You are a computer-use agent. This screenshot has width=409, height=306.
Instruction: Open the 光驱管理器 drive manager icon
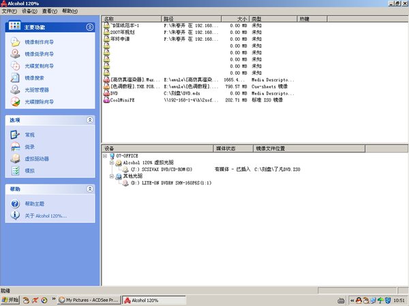click(16, 90)
